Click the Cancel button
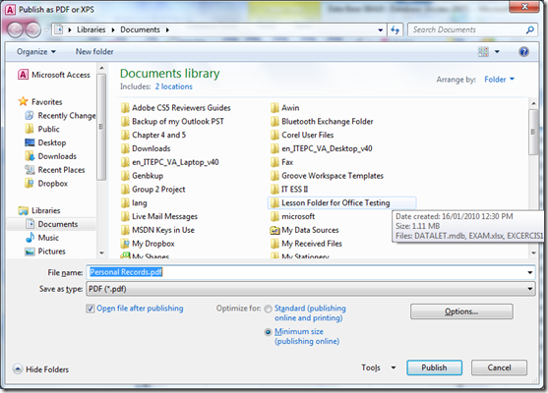This screenshot has height=393, width=548. (499, 367)
